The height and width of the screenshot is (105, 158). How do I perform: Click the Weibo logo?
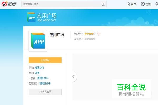[9, 4]
